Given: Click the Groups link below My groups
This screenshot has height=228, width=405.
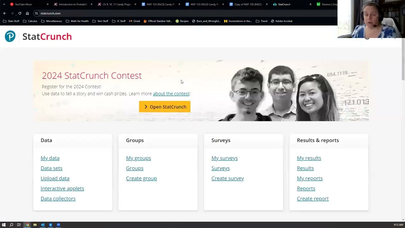Looking at the screenshot, I should [135, 168].
